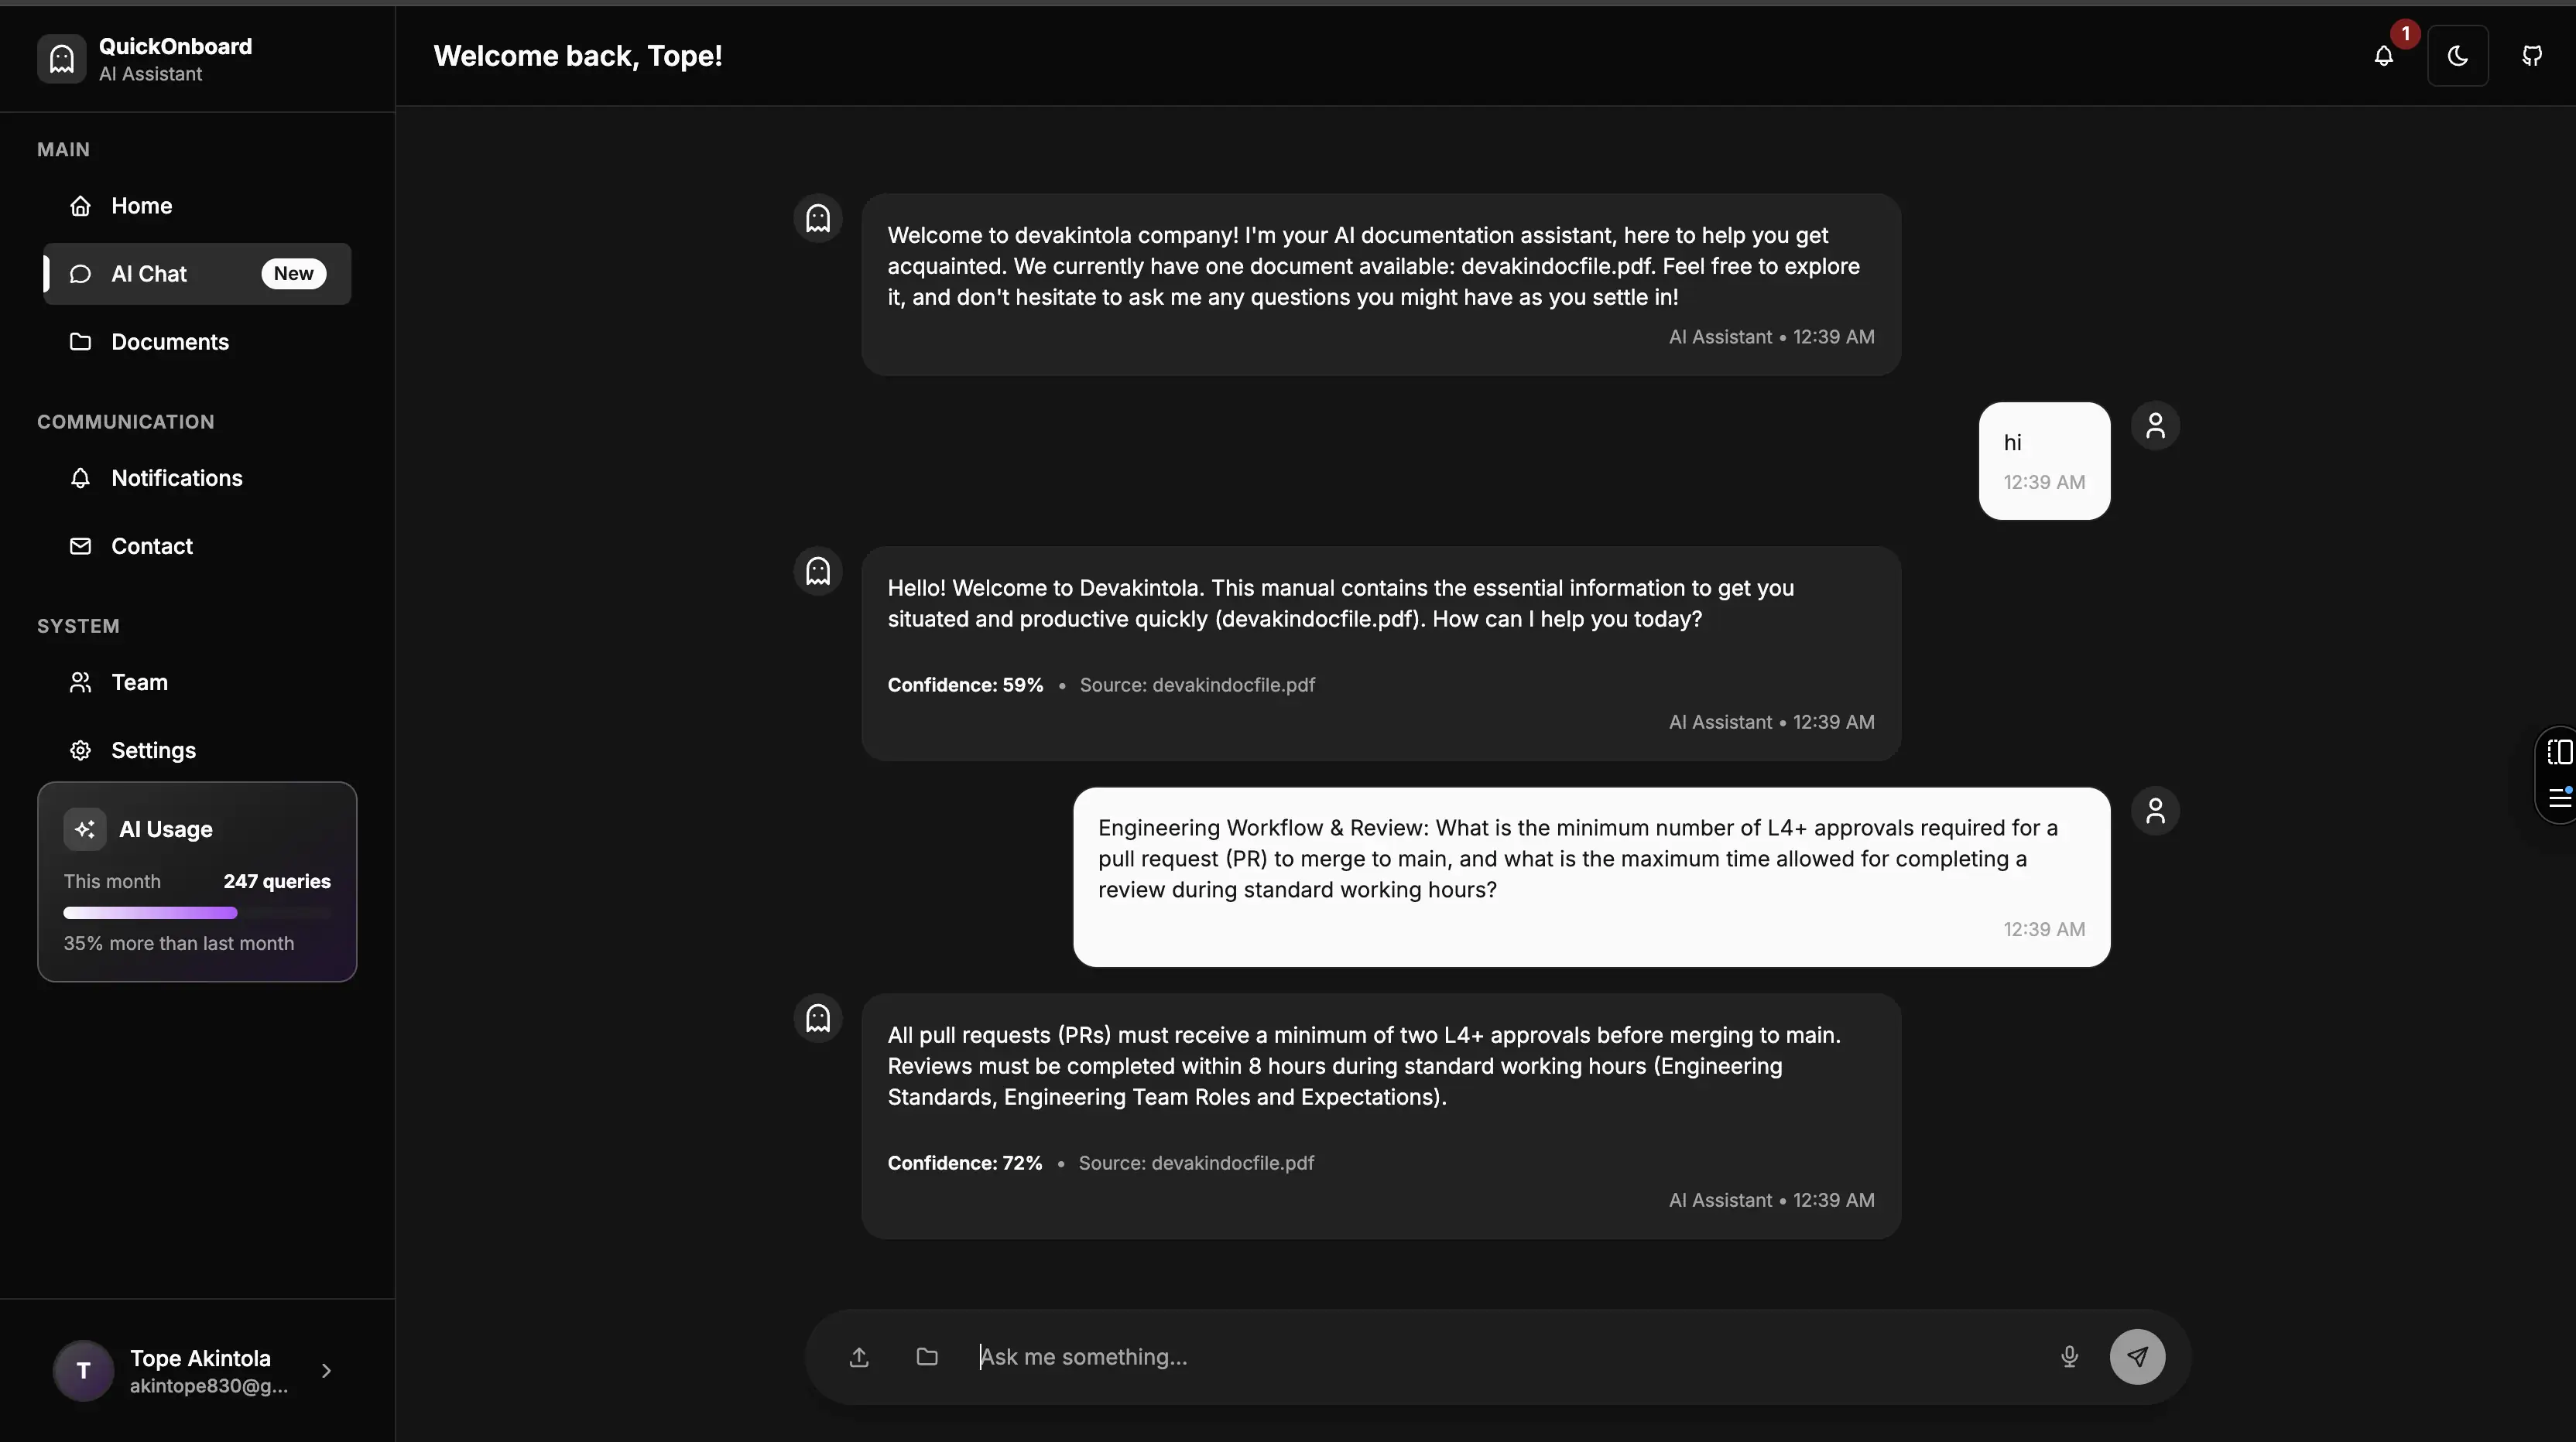Image resolution: width=2576 pixels, height=1442 pixels.
Task: Send a message with the send button
Action: [2137, 1356]
